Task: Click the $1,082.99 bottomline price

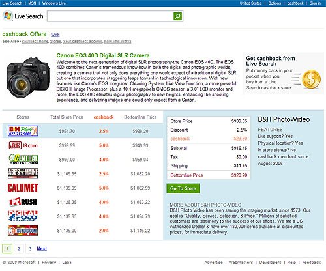Action: pyautogui.click(x=140, y=188)
